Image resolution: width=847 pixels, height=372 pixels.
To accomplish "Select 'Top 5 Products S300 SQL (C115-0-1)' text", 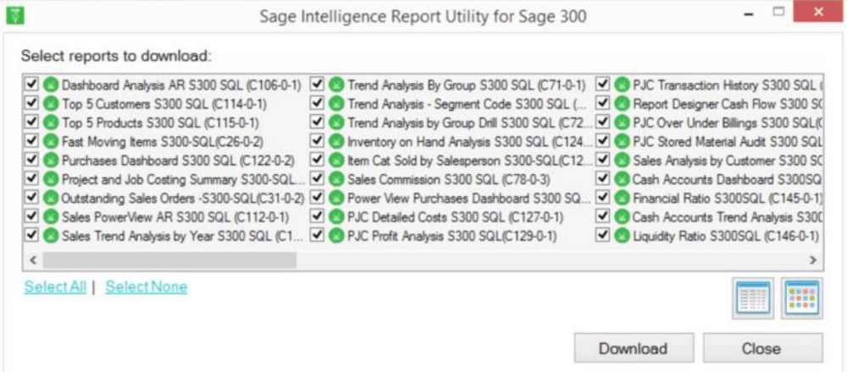I will 160,123.
